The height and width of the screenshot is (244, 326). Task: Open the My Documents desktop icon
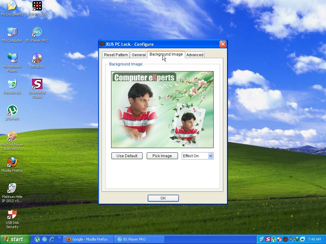pyautogui.click(x=12, y=8)
